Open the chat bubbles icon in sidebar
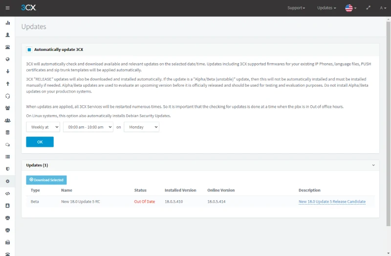 point(8,144)
